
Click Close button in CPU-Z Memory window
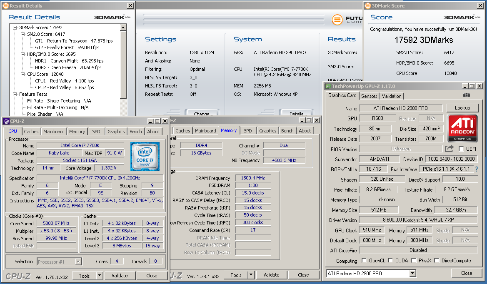[303, 275]
